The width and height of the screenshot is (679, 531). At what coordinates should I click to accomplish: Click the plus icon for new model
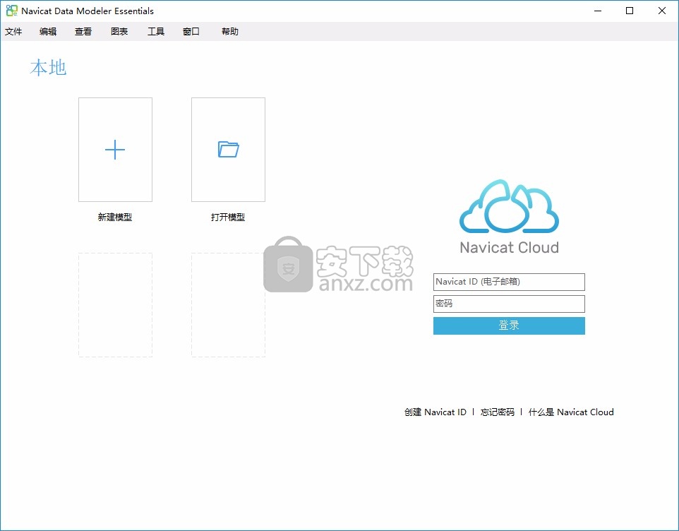point(115,150)
